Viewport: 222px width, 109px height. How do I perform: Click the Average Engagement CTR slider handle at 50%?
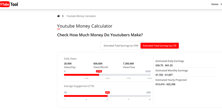pos(108,96)
